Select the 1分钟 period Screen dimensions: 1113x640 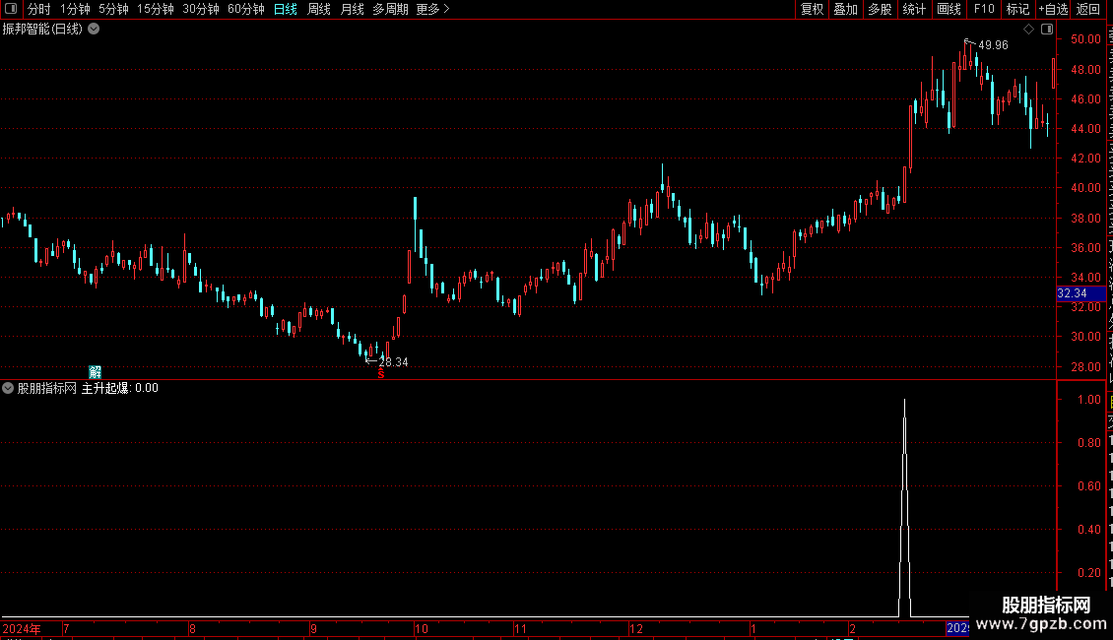click(75, 9)
